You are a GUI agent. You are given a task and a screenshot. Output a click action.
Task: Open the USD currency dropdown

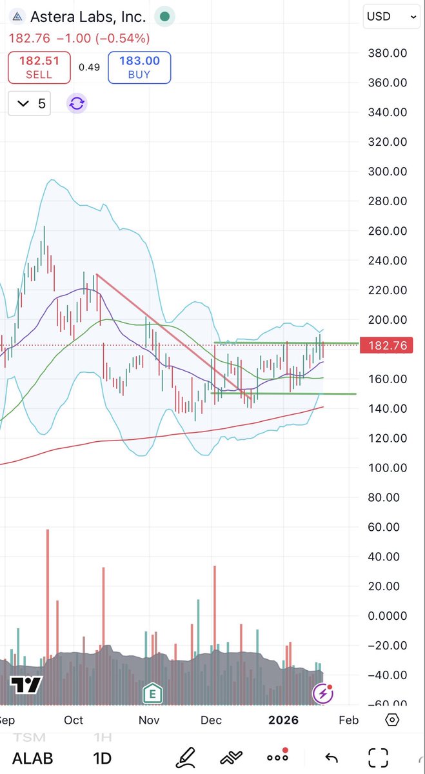(391, 17)
